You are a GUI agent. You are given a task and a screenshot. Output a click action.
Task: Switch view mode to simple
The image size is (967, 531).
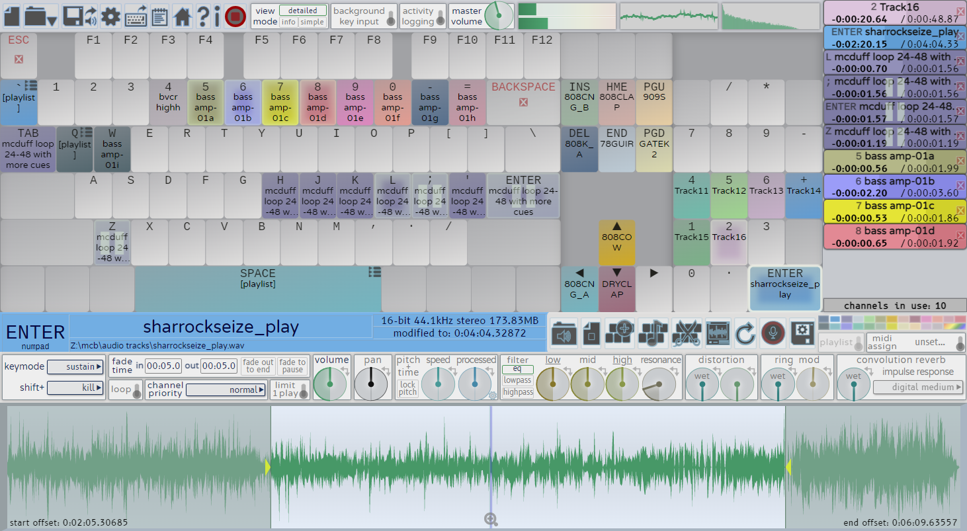point(312,22)
